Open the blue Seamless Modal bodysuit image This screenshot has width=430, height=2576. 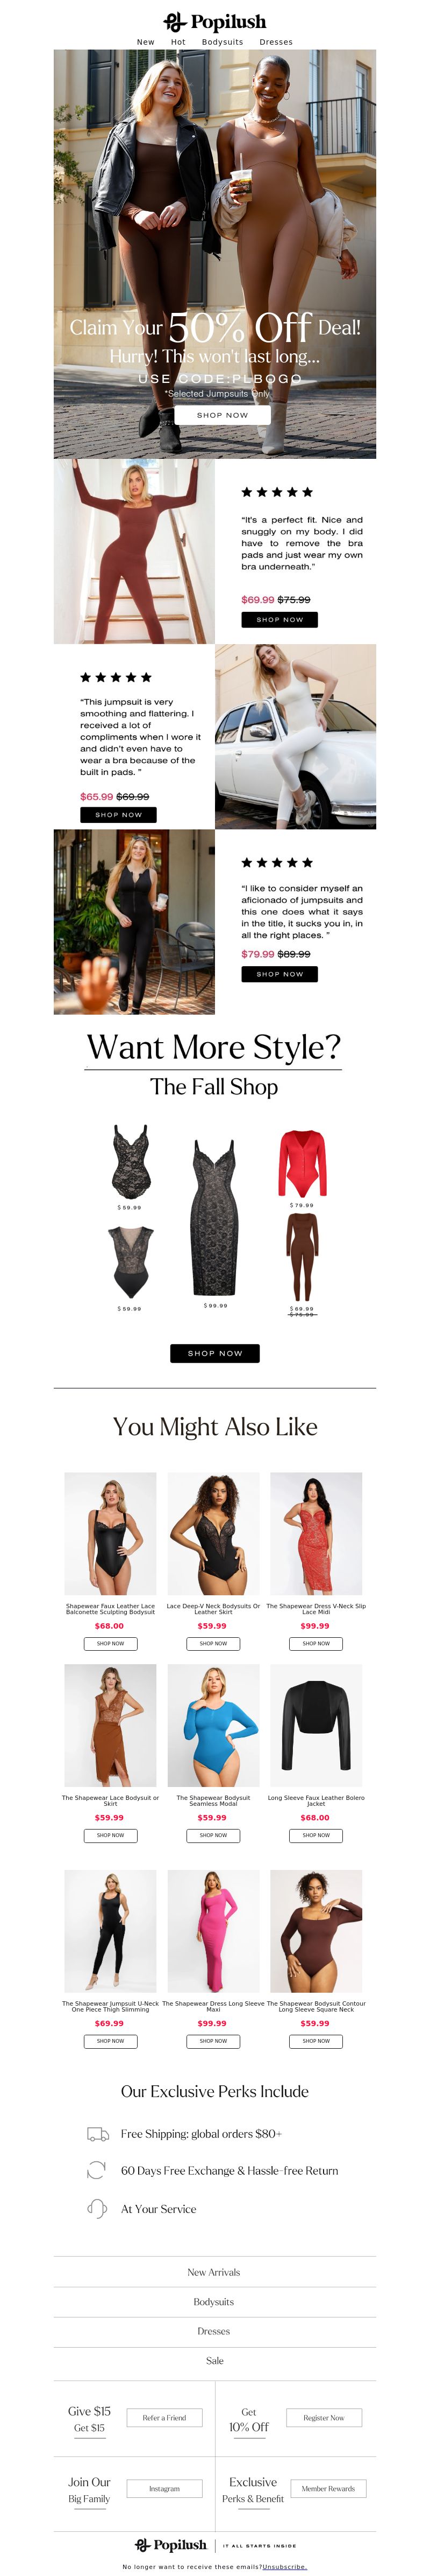click(x=213, y=1725)
